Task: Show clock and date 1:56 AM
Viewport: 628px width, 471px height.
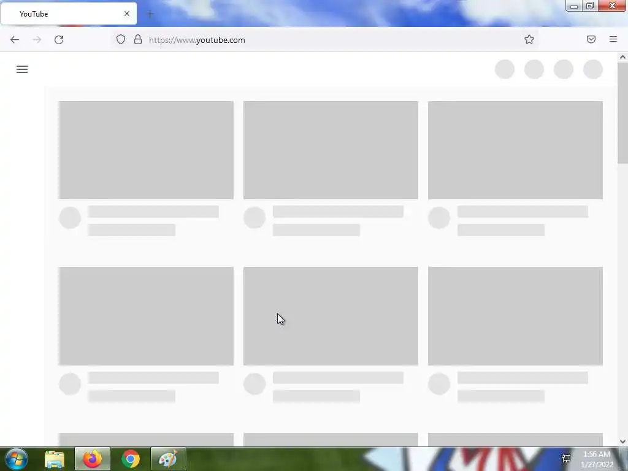Action: pyautogui.click(x=597, y=459)
